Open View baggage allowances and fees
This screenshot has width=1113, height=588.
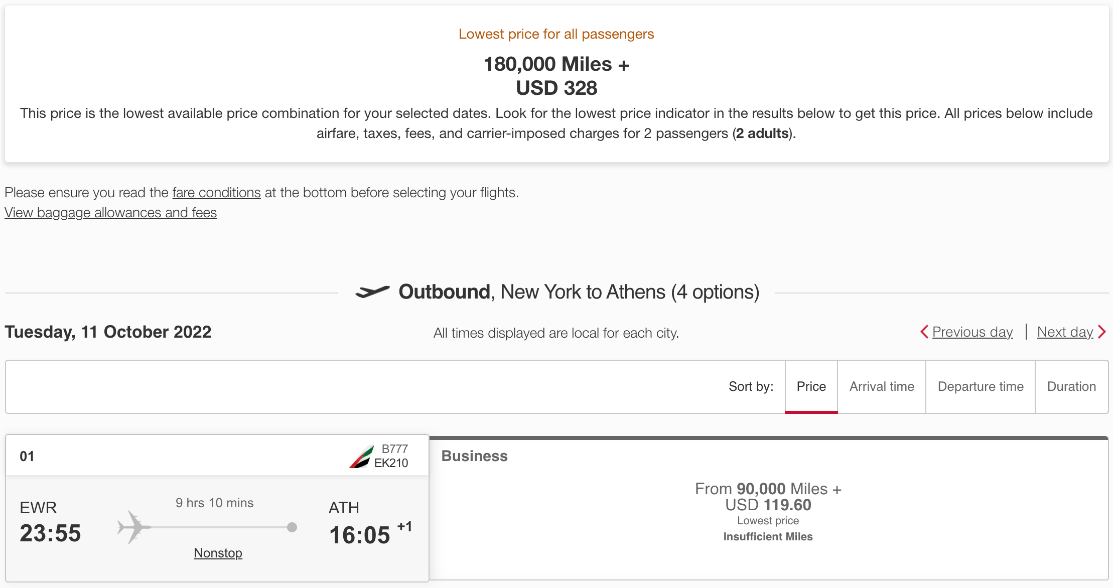coord(110,213)
